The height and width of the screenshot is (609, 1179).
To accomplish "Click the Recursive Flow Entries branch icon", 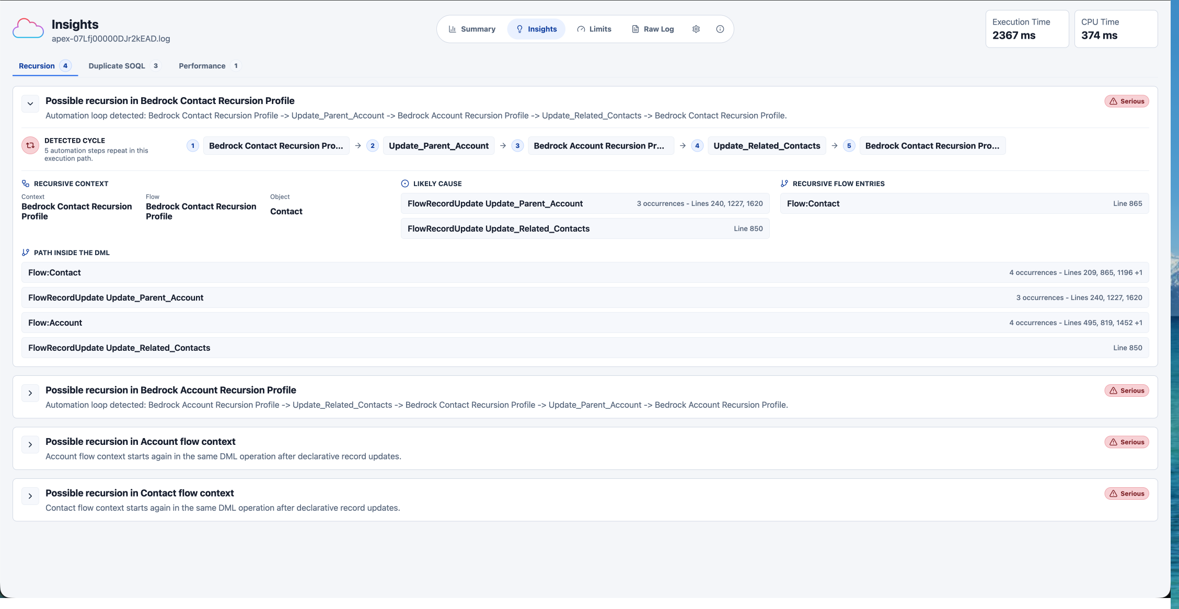I will [x=784, y=183].
